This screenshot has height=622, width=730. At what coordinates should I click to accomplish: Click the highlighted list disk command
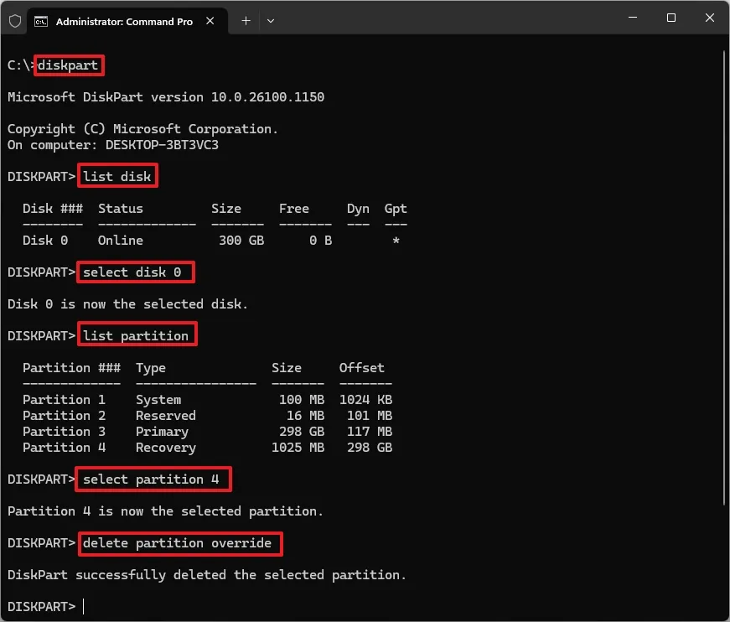(x=117, y=176)
